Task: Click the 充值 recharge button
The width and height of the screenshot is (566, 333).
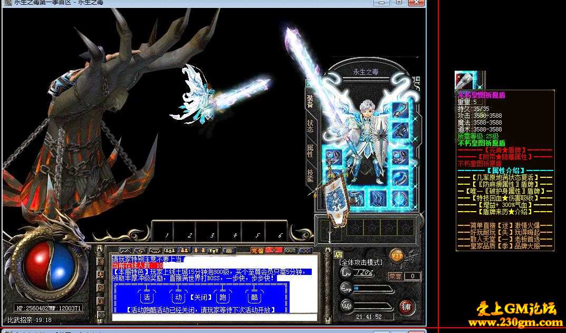Action: tap(257, 250)
